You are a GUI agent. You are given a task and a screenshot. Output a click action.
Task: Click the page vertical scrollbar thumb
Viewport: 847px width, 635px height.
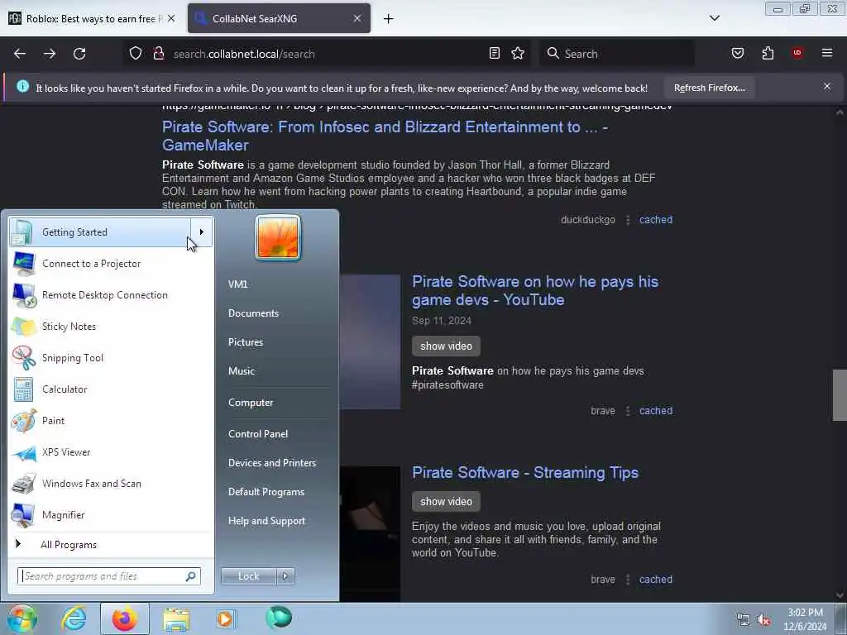[840, 394]
